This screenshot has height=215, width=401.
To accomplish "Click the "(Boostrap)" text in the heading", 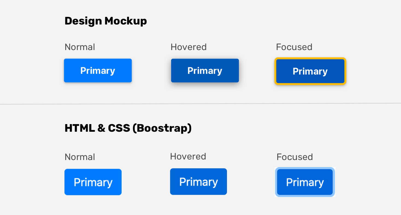I will coord(162,128).
